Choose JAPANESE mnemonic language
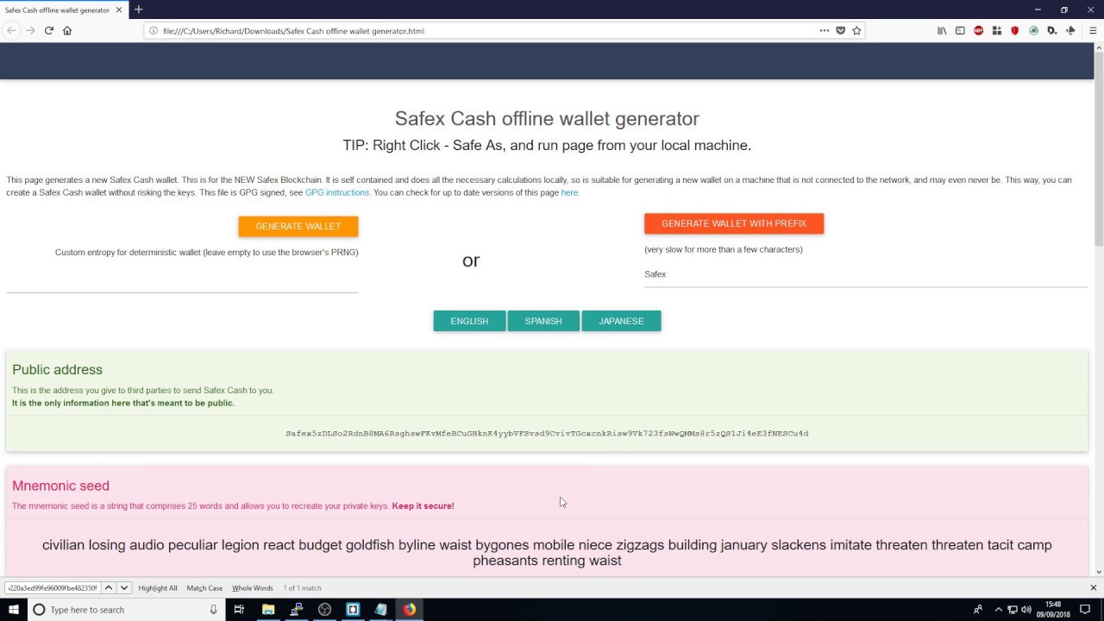The width and height of the screenshot is (1104, 621). click(621, 321)
